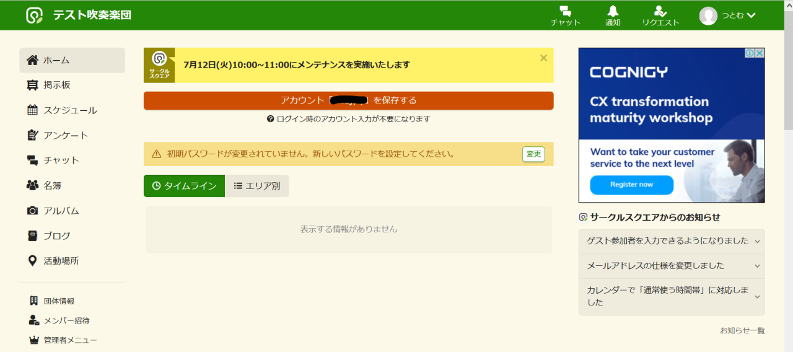Click the ad info icon

[x=750, y=53]
